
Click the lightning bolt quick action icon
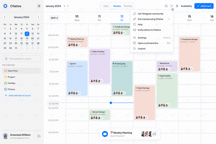pos(177,6)
